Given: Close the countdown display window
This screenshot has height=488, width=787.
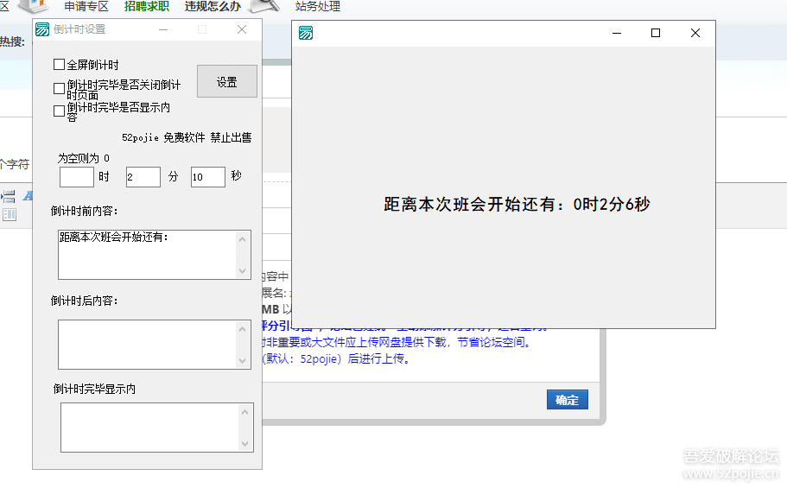Looking at the screenshot, I should [695, 33].
